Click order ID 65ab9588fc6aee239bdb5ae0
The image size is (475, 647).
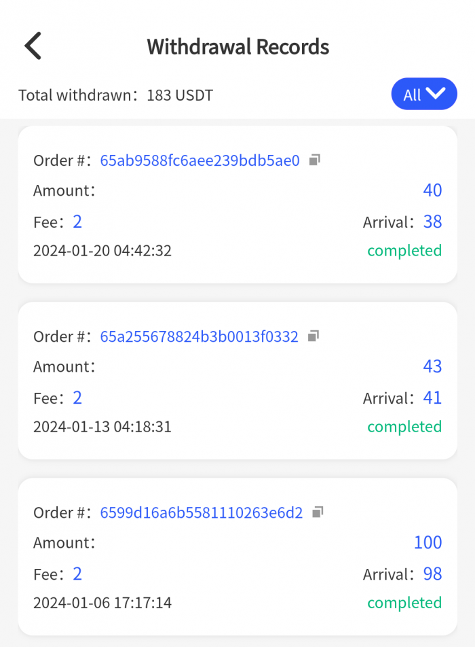pos(199,160)
